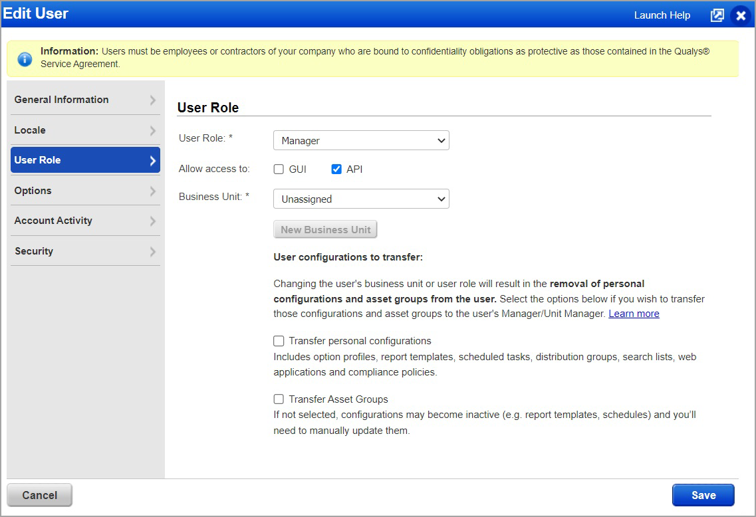Click the Cancel button
Screen dimensions: 756x517
click(x=39, y=495)
